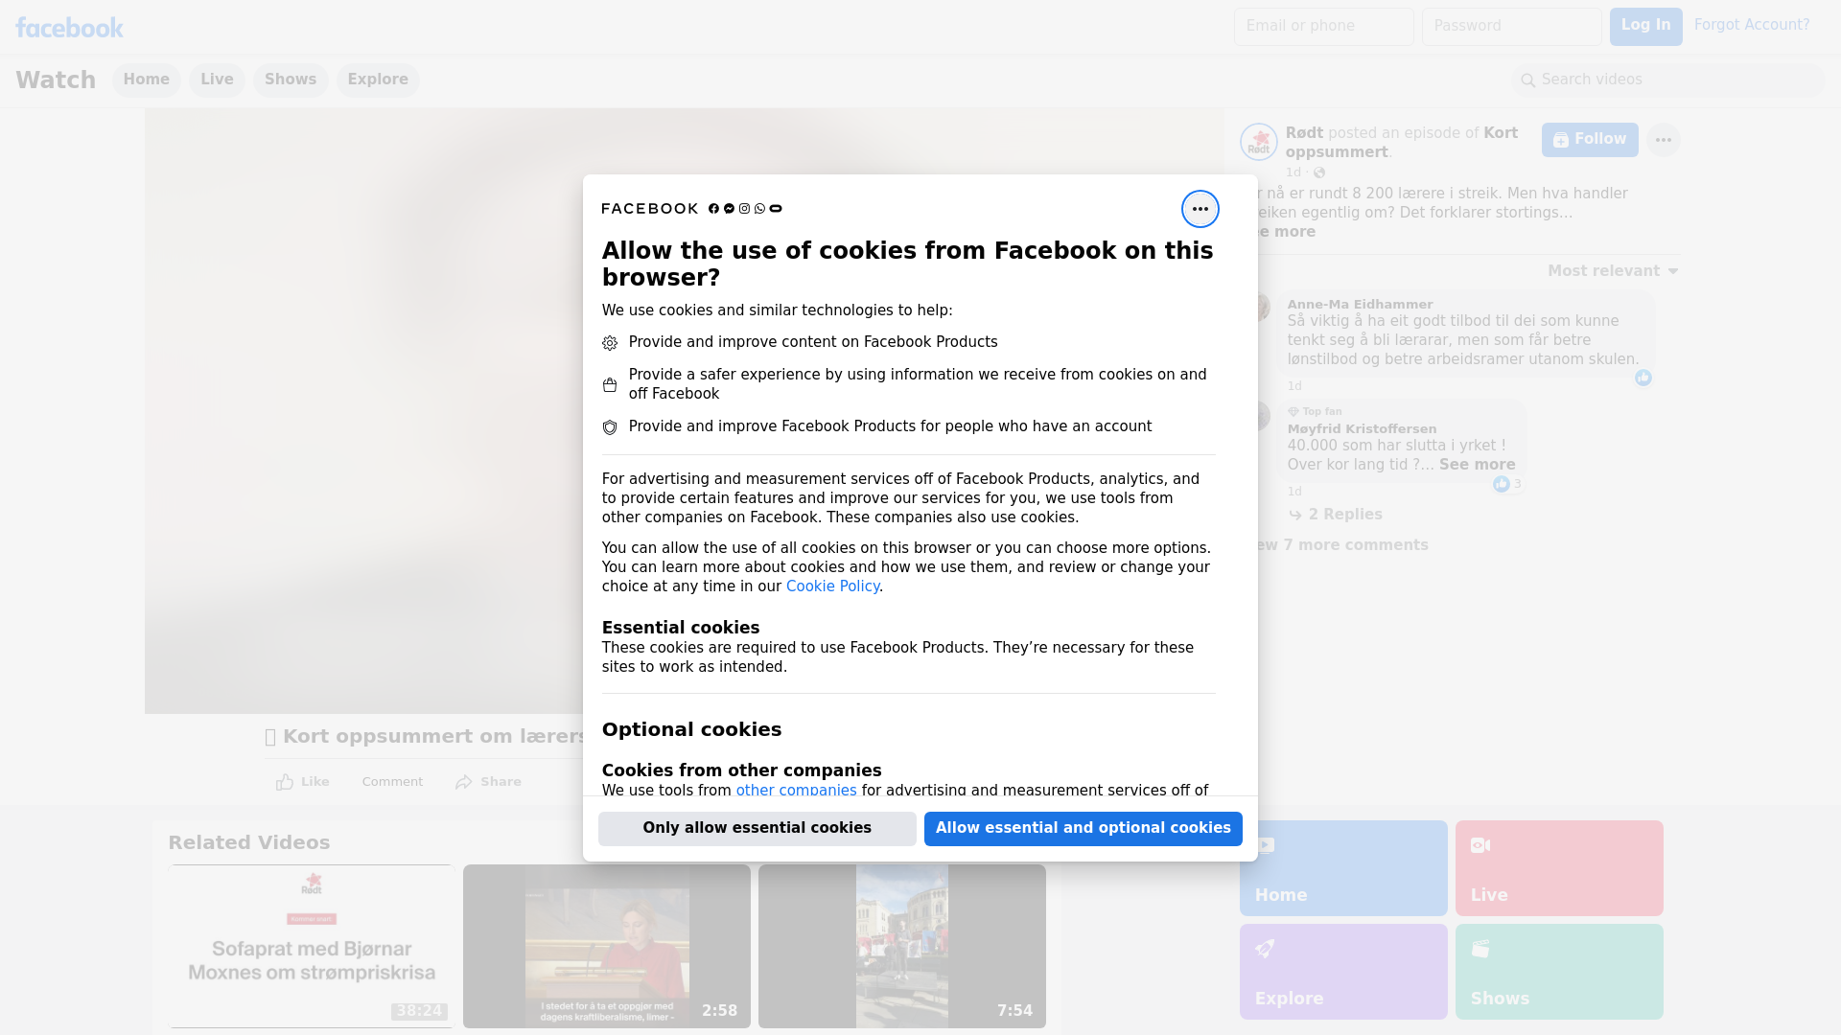The height and width of the screenshot is (1035, 1841).
Task: Open the 7:54 related video thumbnail
Action: pyautogui.click(x=902, y=946)
